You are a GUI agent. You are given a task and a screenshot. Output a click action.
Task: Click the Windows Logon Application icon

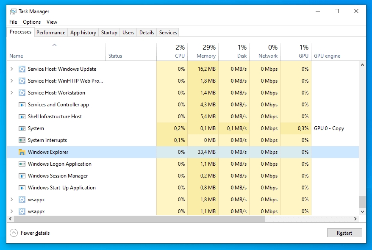coord(22,164)
